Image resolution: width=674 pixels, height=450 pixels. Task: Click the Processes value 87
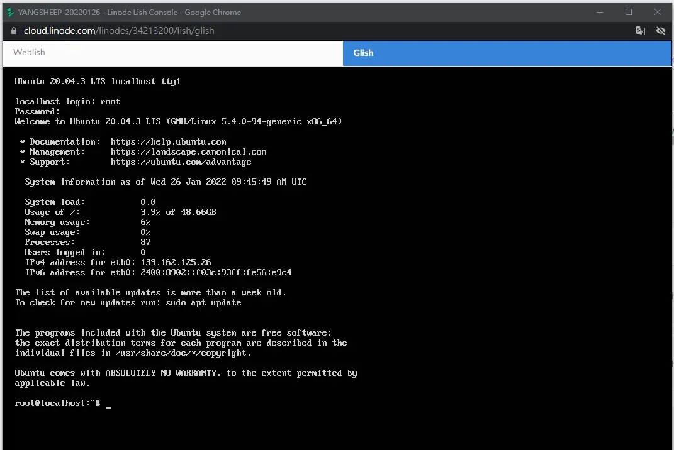tap(145, 242)
